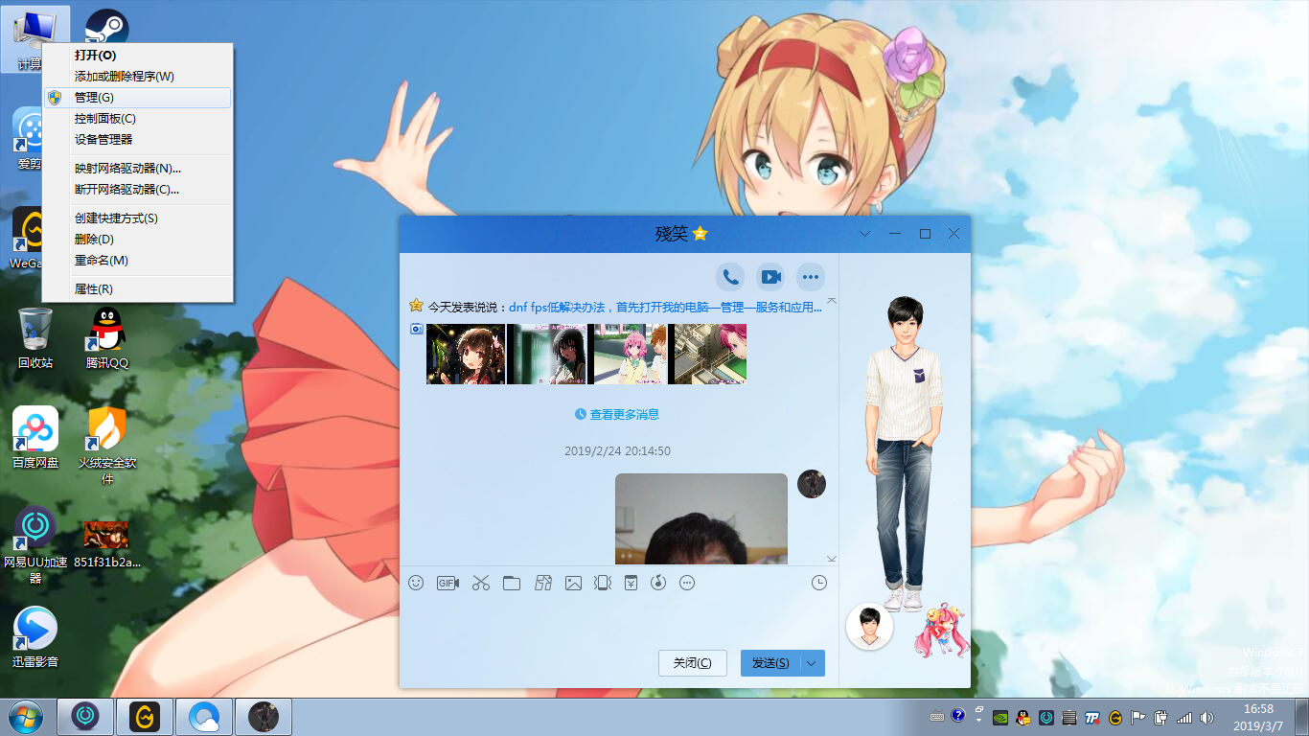The image size is (1309, 736).
Task: Open the emoji picker in QQ chat
Action: point(416,583)
